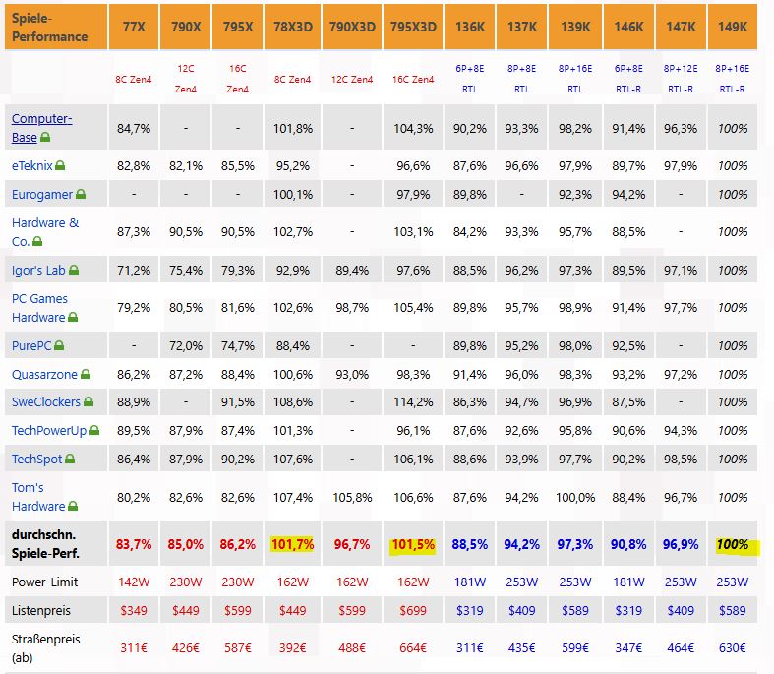Click the lock icon beside TechPowerUp

pos(94,430)
